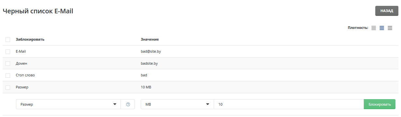
Task: Open the MB unit dropdown
Action: click(x=177, y=104)
